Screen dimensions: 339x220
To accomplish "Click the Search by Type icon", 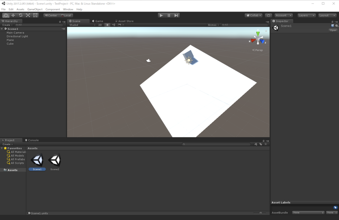I will point(256,144).
